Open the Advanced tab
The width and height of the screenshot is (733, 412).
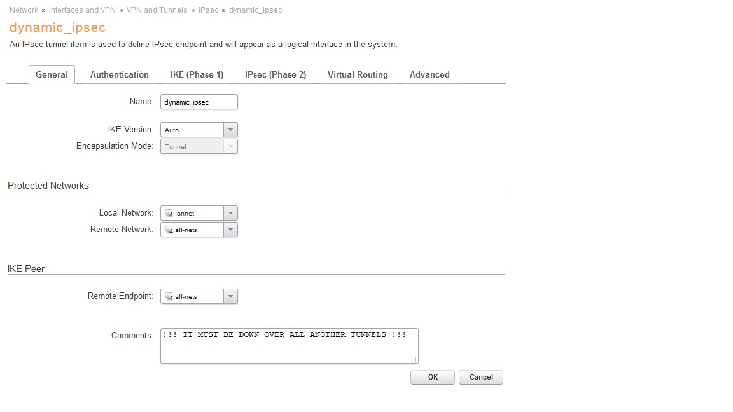click(x=429, y=74)
